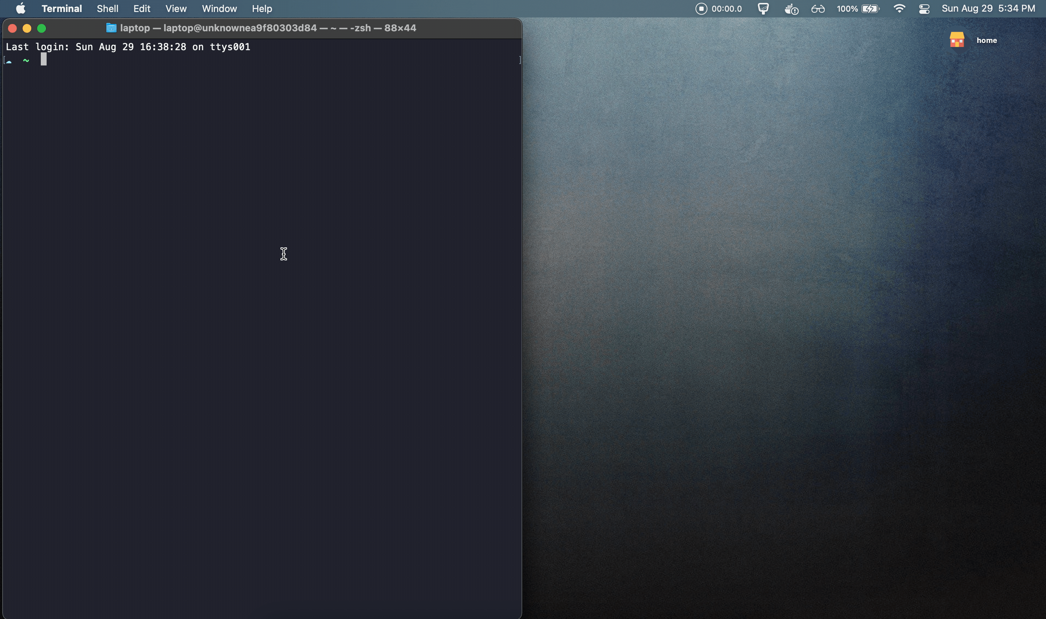Click the green tilde in the prompt
This screenshot has width=1046, height=619.
point(26,60)
